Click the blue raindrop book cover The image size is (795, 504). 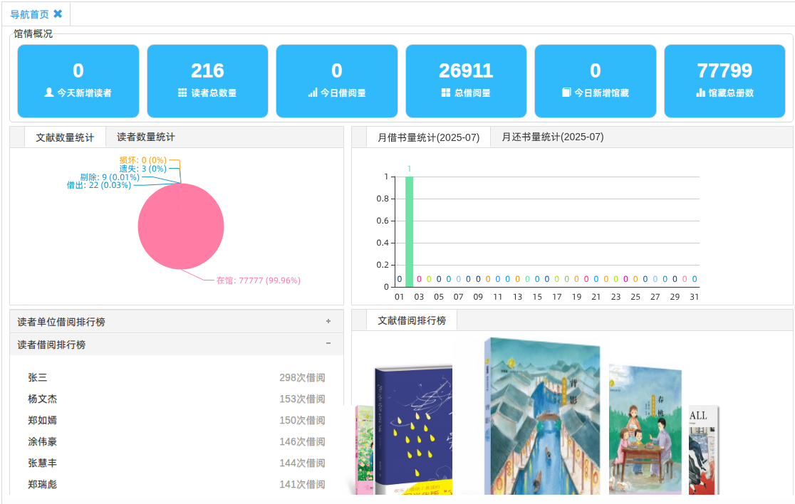413,427
